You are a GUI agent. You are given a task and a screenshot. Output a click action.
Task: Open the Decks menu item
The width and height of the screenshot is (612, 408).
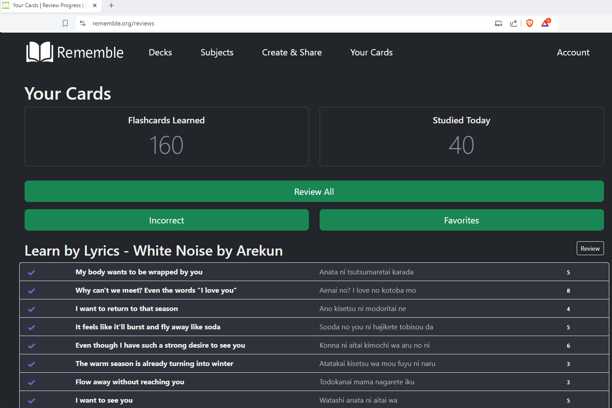click(160, 52)
